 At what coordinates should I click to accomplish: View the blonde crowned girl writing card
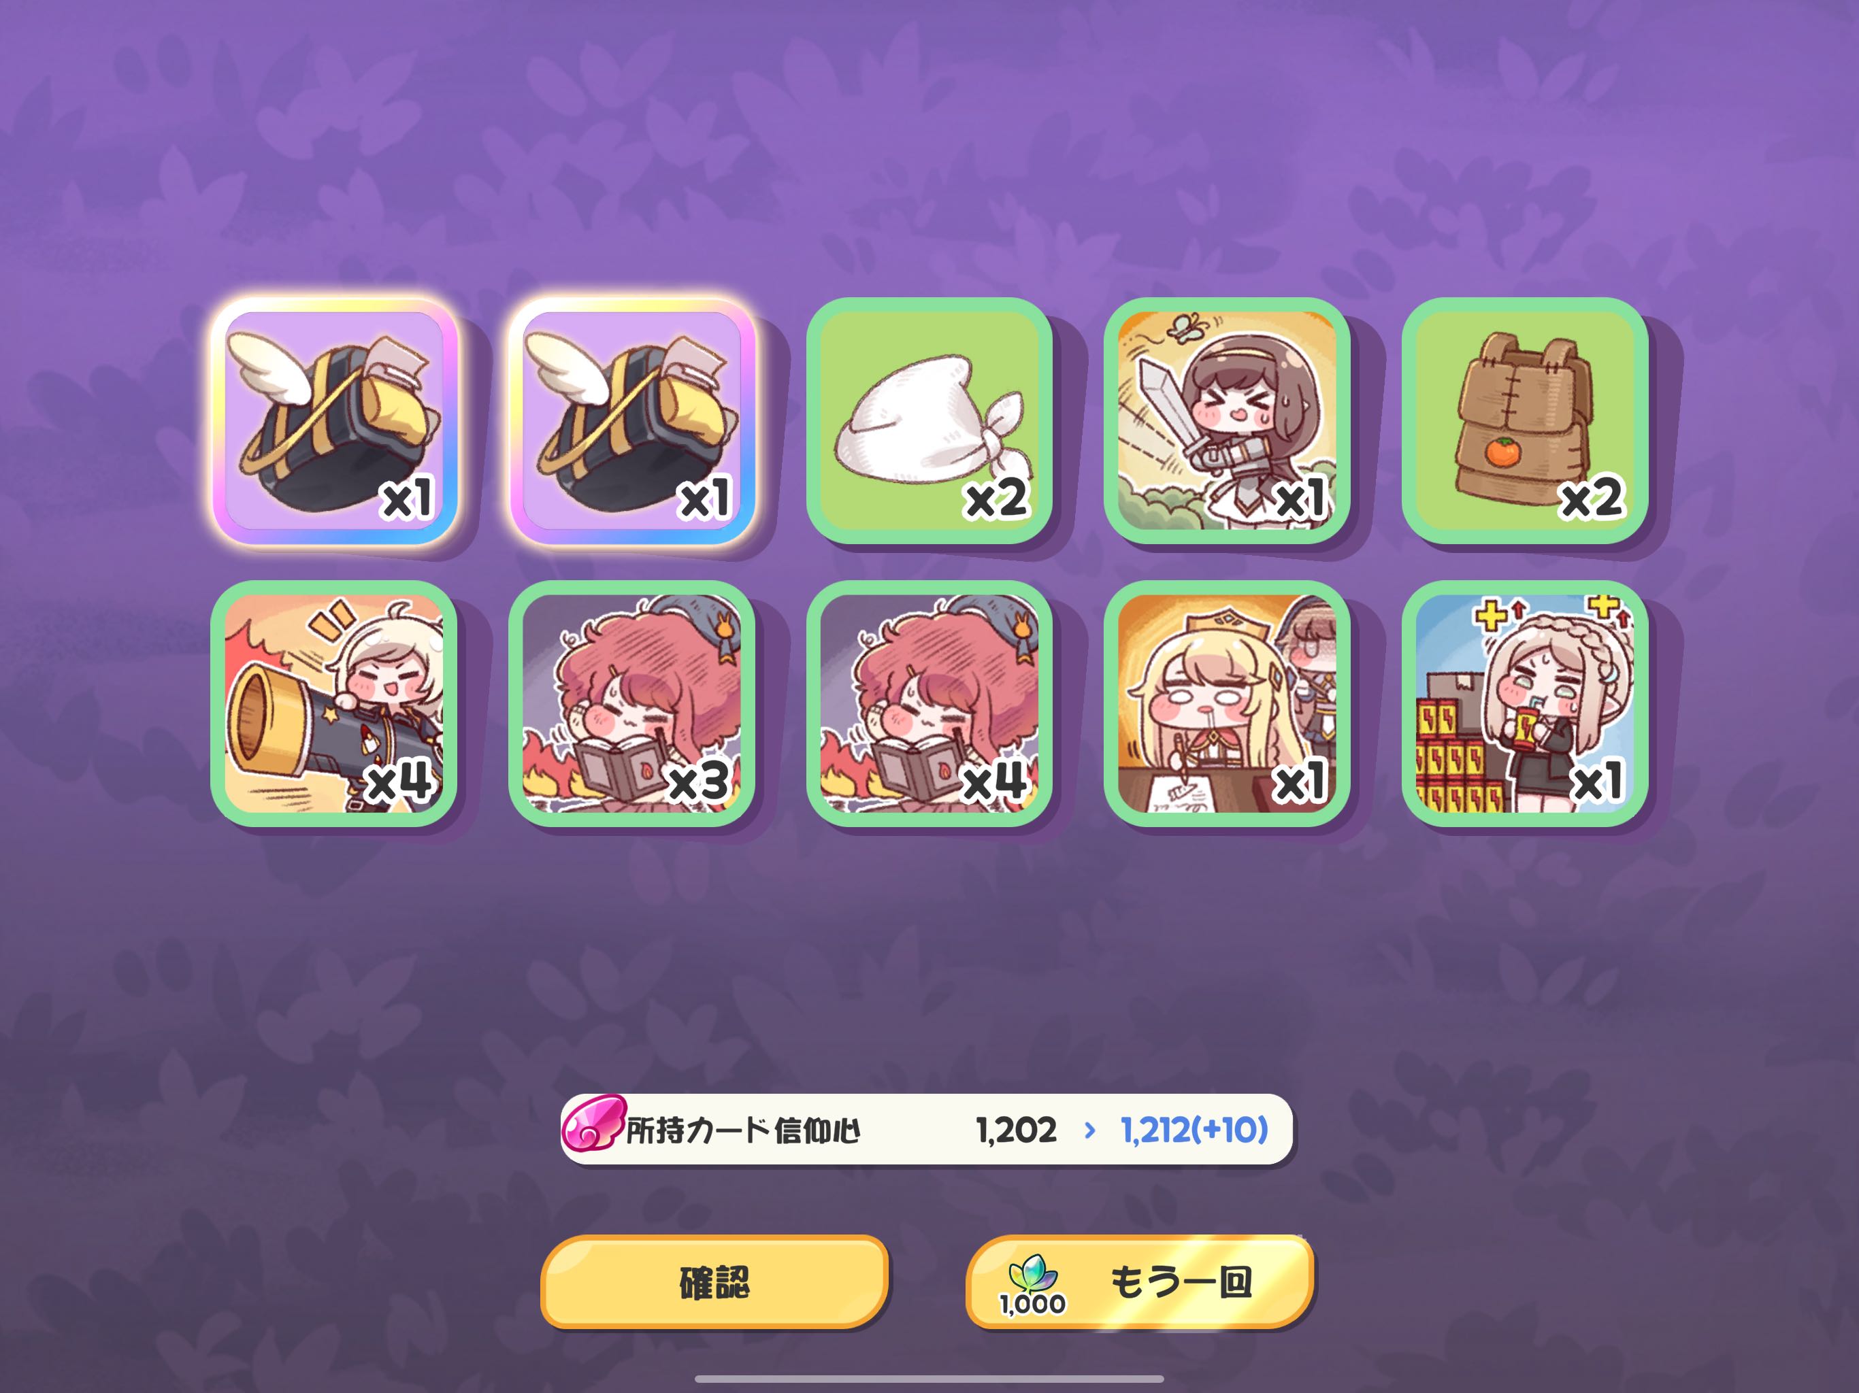[x=1227, y=704]
